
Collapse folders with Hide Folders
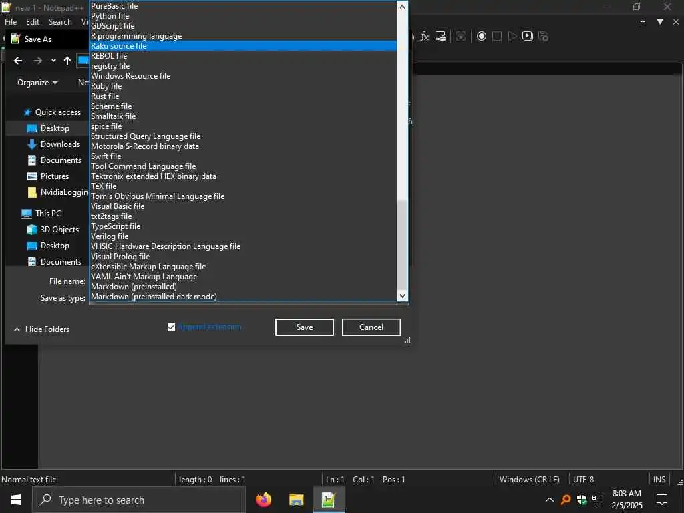click(x=42, y=329)
